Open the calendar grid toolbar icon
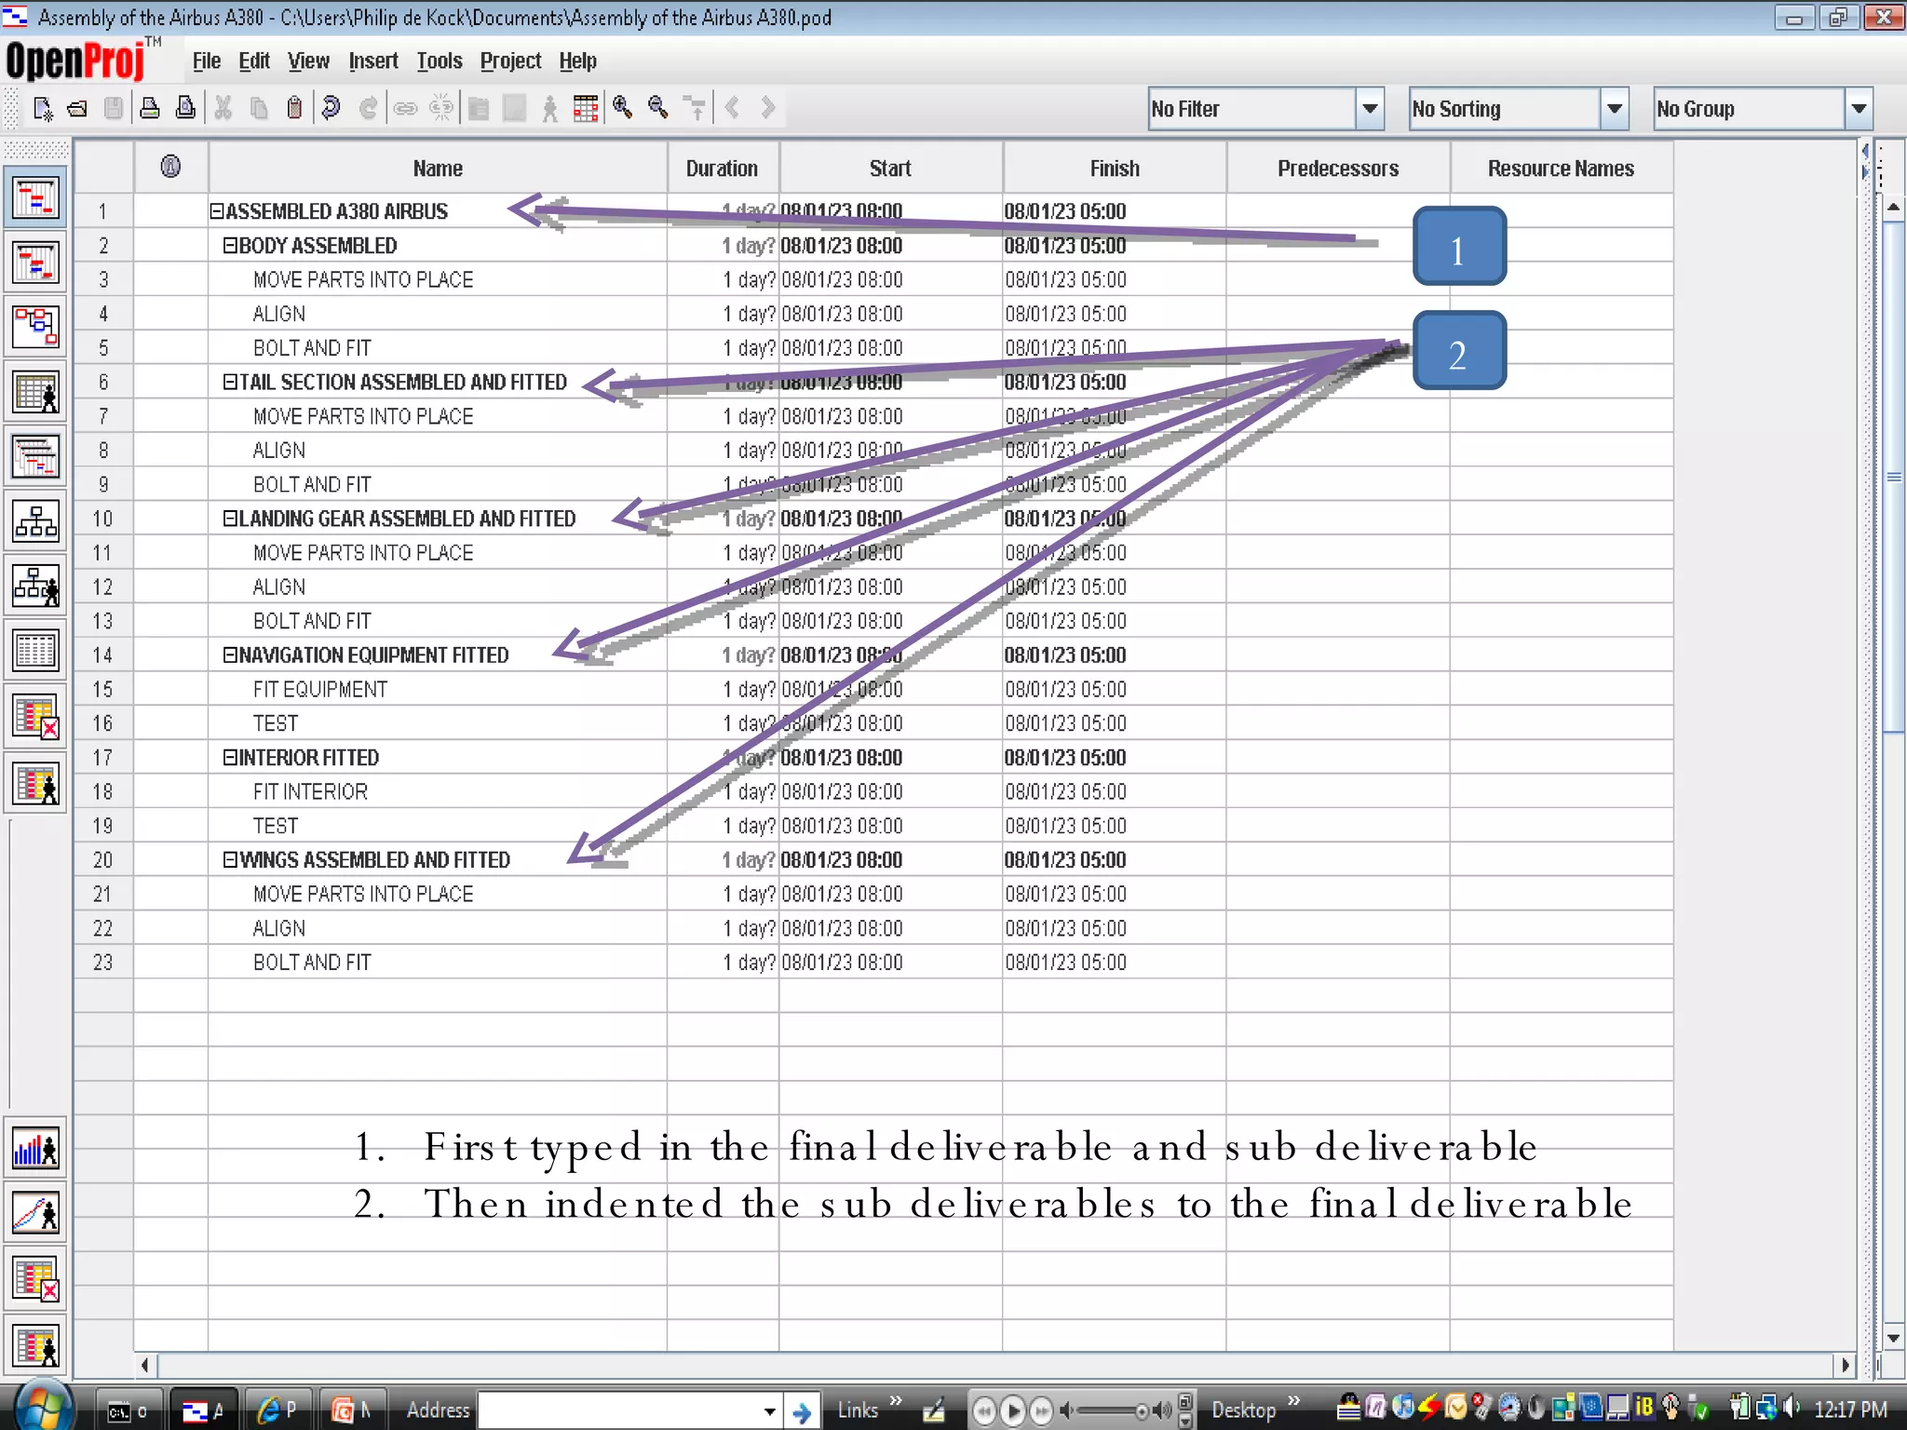The height and width of the screenshot is (1430, 1907). 586,109
